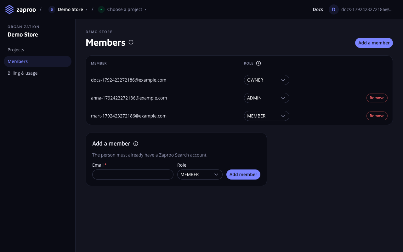The height and width of the screenshot is (252, 403).
Task: Open the Demo Store organization switcher
Action: click(x=68, y=9)
